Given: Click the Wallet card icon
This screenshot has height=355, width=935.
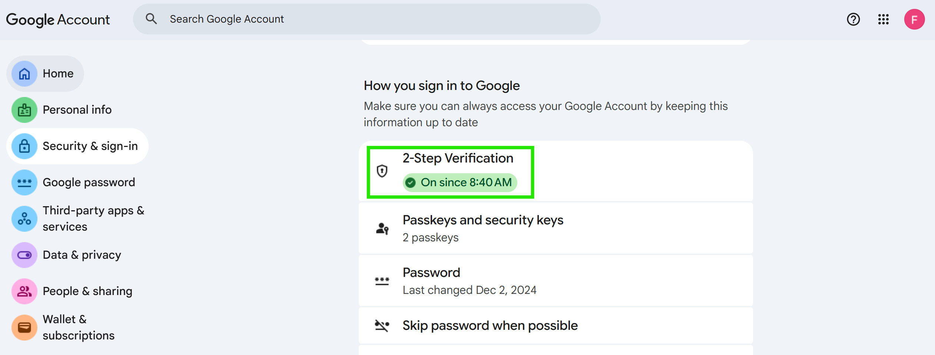Looking at the screenshot, I should pyautogui.click(x=24, y=328).
